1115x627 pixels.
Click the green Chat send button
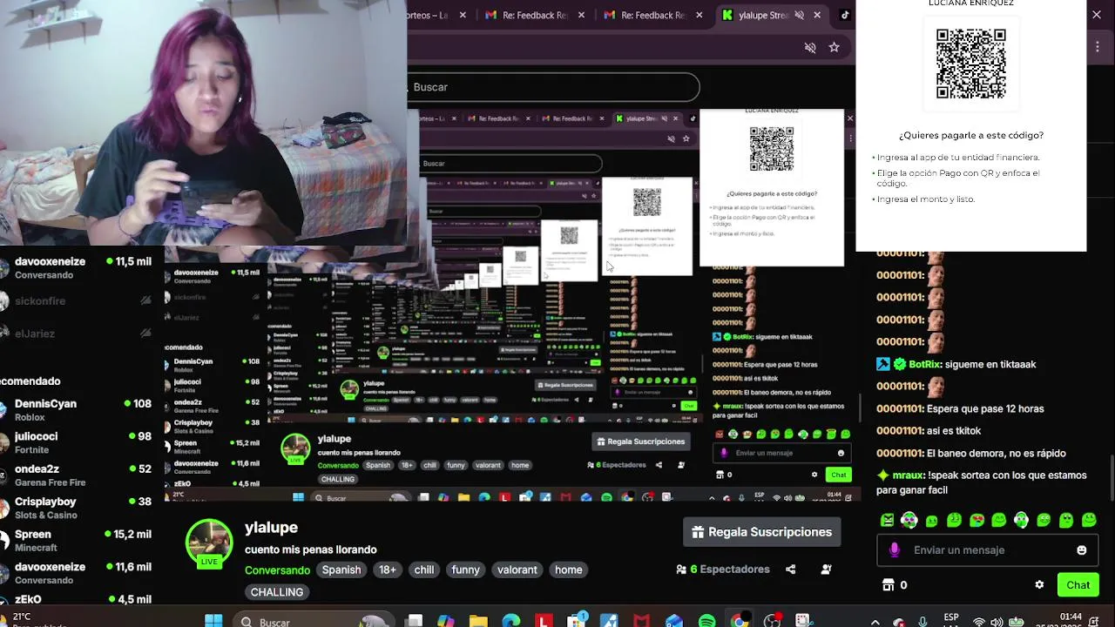coord(1078,585)
